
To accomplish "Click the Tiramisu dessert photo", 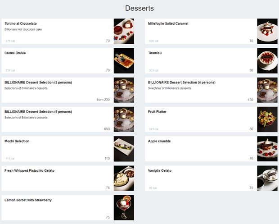I will pos(267,60).
